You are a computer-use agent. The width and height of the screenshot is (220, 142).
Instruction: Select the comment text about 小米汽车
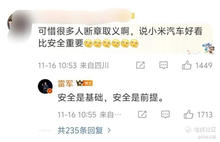[x=120, y=37]
